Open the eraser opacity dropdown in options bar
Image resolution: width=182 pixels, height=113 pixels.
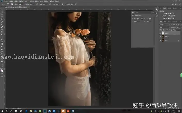pos(35,4)
